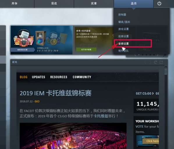Select the last carousel page dot
This screenshot has width=174, height=149.
154,55
